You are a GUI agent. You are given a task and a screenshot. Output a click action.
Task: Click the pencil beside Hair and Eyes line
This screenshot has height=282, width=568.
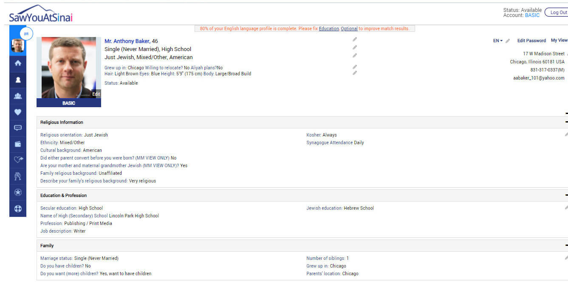tap(355, 73)
